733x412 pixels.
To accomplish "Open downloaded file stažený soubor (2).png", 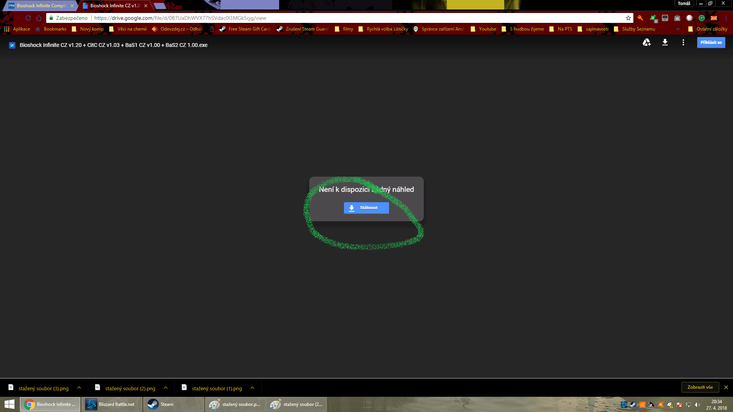I will pyautogui.click(x=125, y=388).
